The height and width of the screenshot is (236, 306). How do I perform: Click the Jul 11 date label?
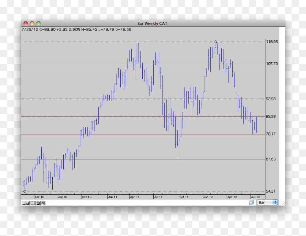pos(158,197)
